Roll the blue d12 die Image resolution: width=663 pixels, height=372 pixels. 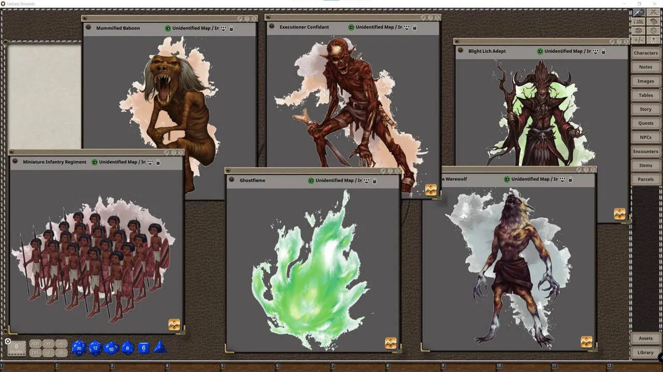click(x=95, y=348)
